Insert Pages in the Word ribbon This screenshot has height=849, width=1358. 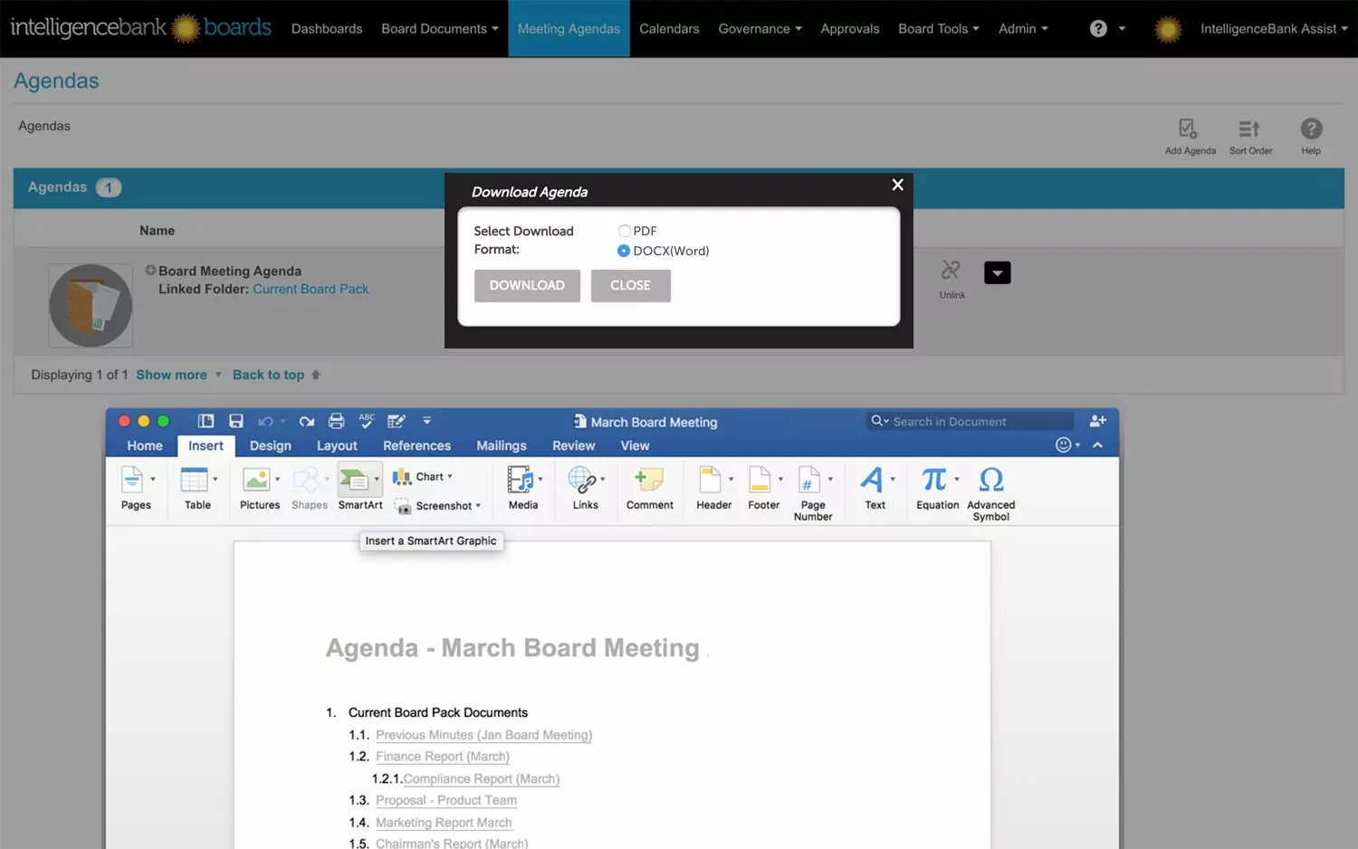(136, 489)
